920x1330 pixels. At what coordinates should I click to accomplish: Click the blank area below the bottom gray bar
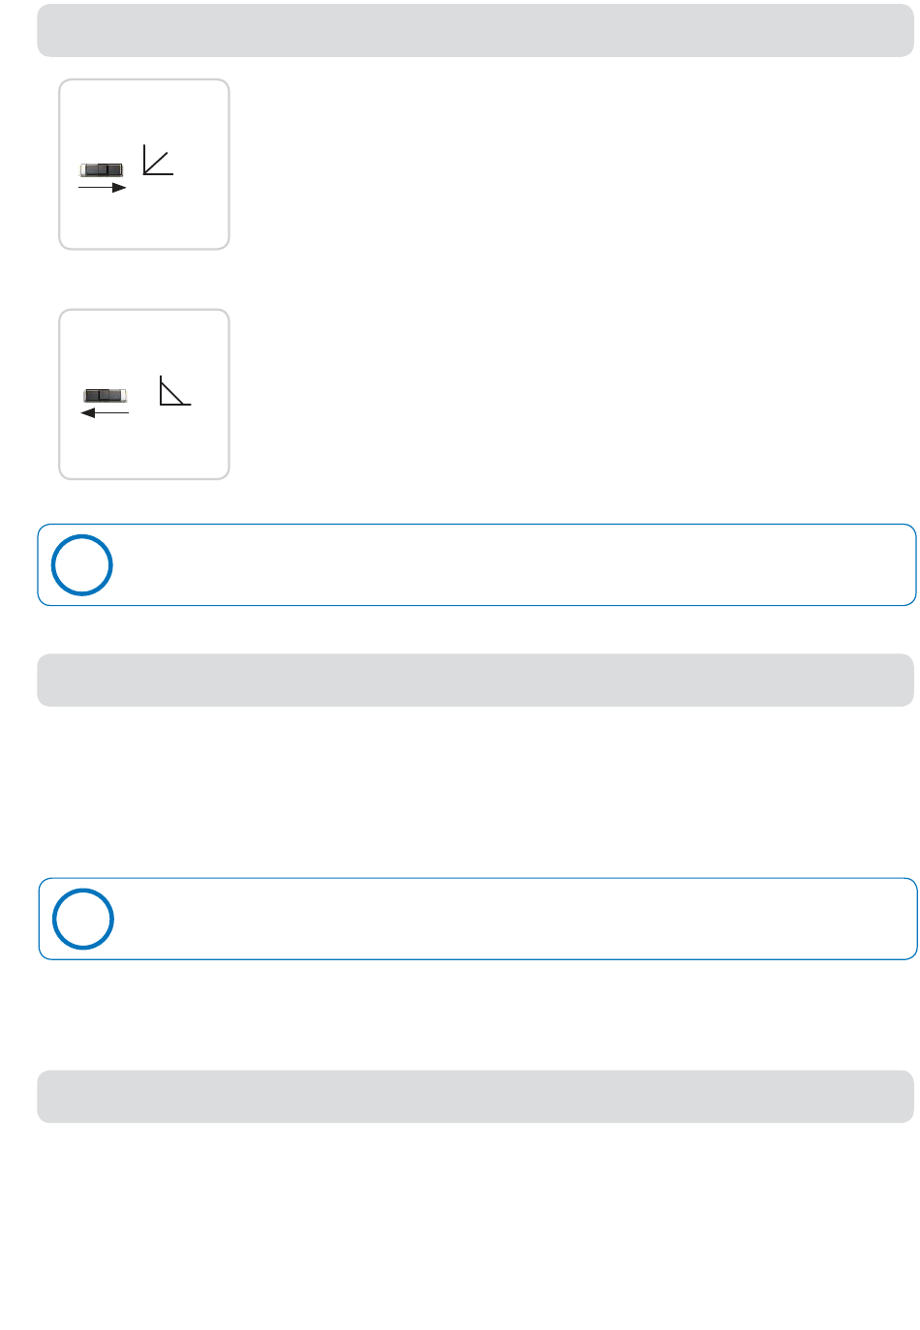point(475,1224)
